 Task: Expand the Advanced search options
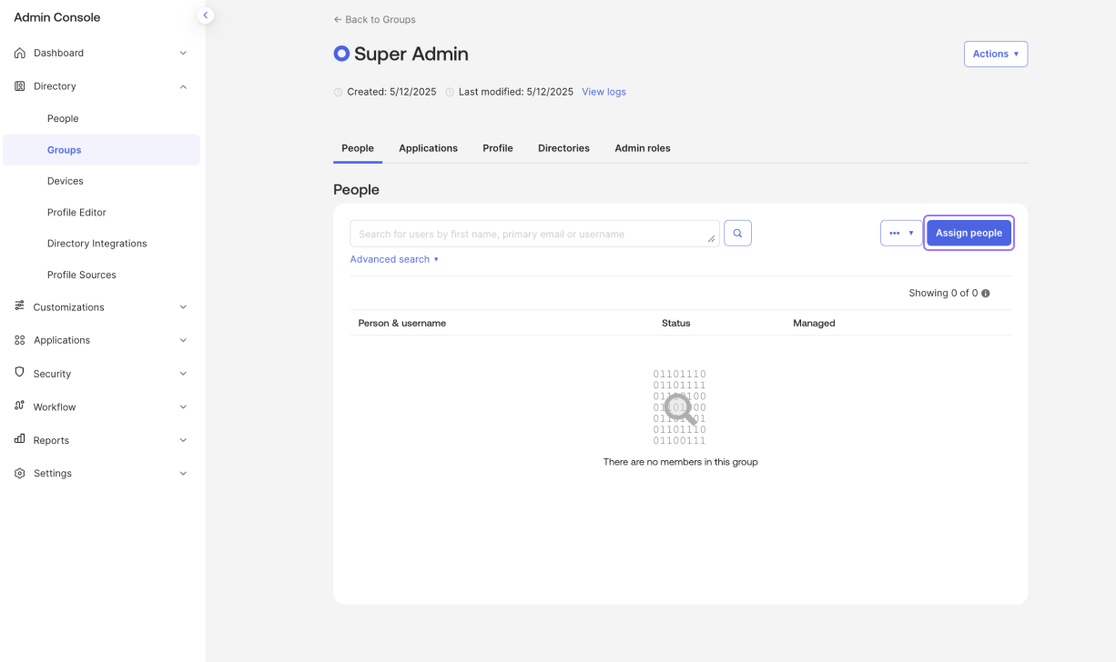pos(394,259)
